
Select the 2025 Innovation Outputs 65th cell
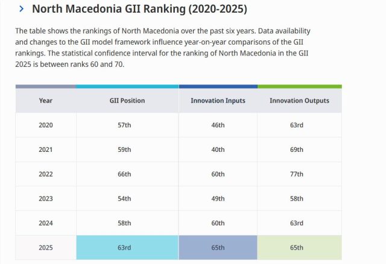pyautogui.click(x=299, y=248)
